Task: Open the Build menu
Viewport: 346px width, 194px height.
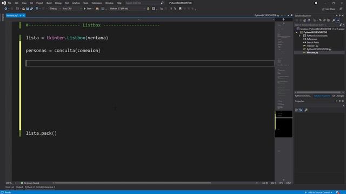Action: (49, 3)
